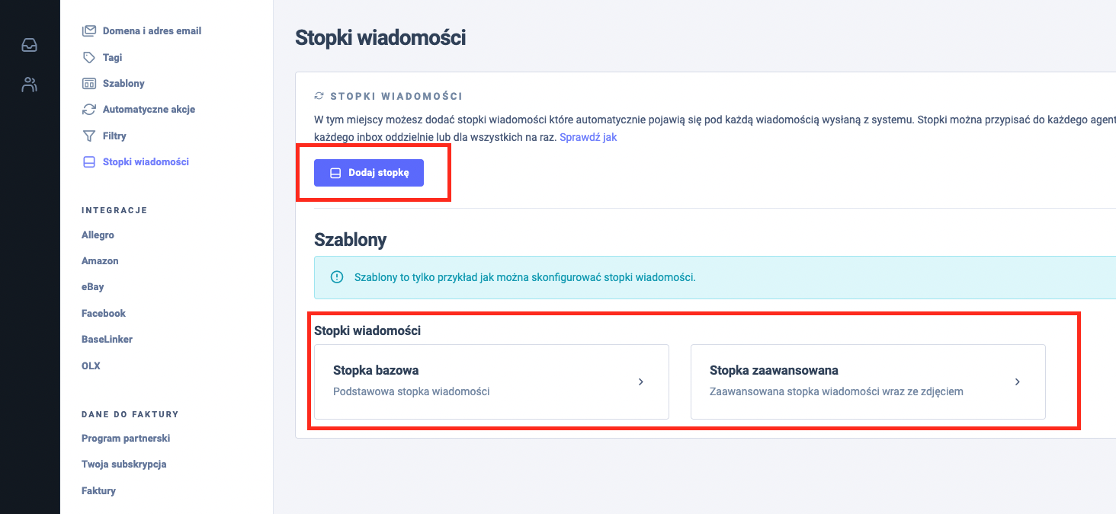Click the tag icon beside Tagi
1116x514 pixels.
pyautogui.click(x=89, y=57)
